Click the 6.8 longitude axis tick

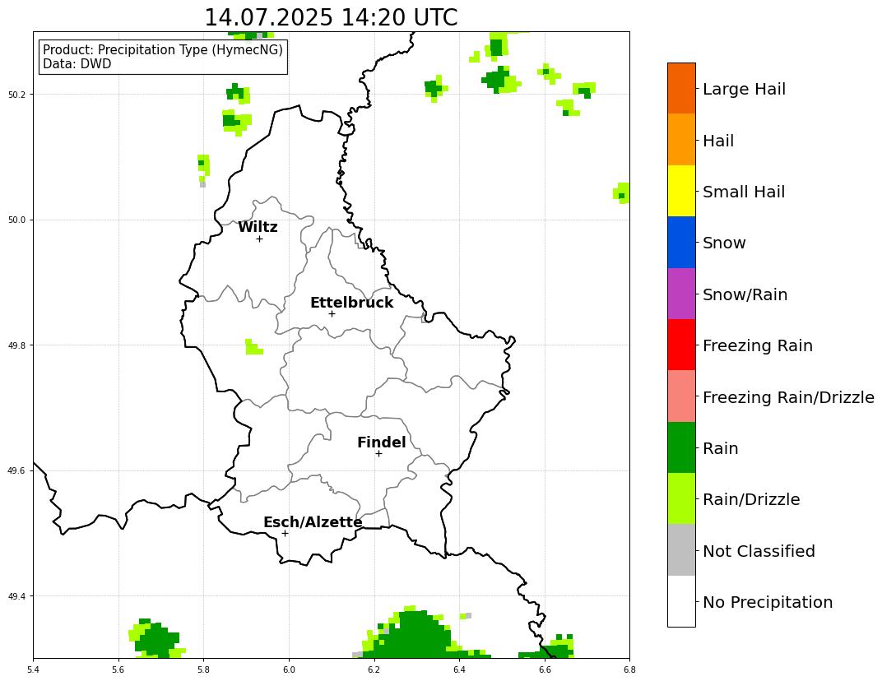(629, 669)
